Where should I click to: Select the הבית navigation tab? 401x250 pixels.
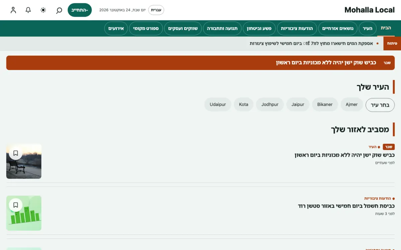(x=386, y=28)
